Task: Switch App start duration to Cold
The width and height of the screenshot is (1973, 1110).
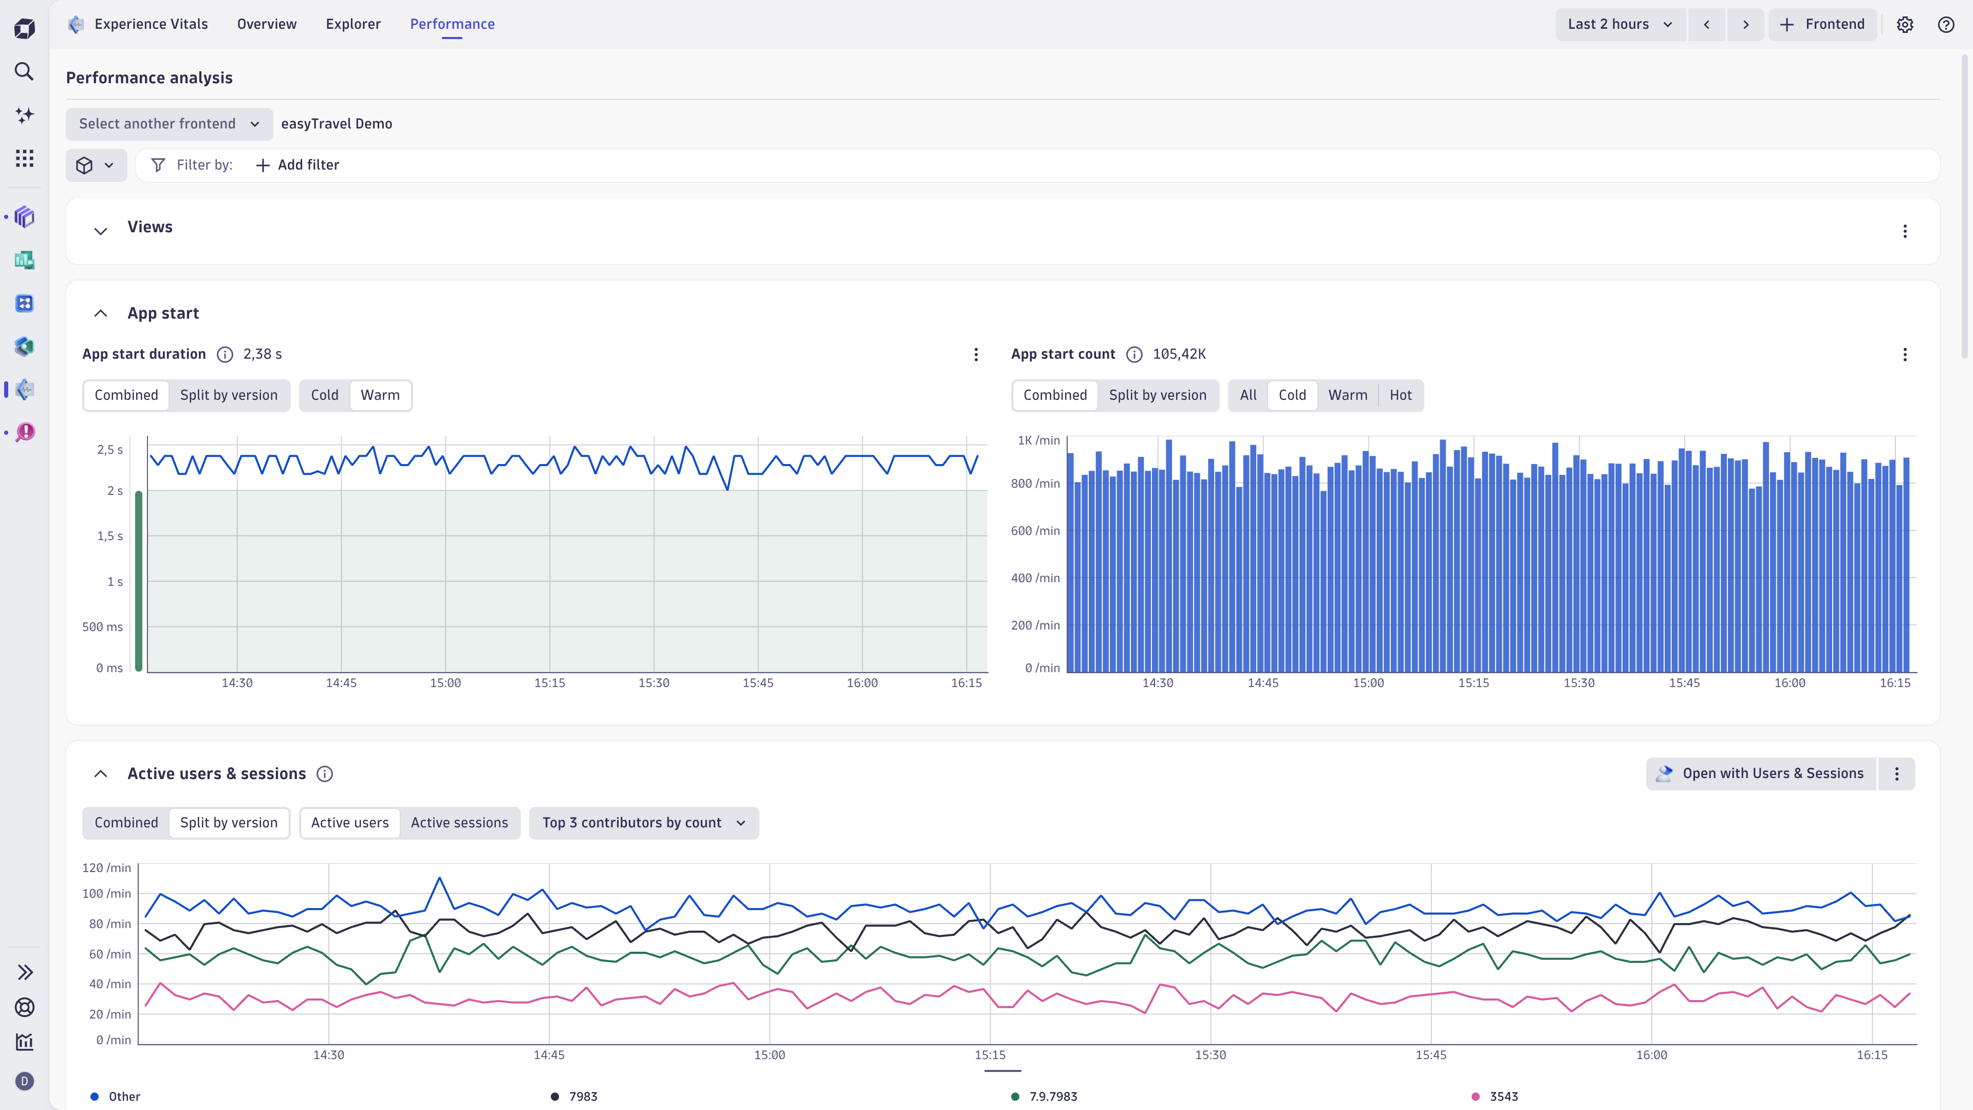Action: tap(324, 395)
